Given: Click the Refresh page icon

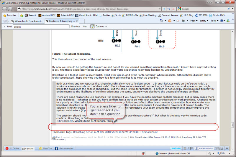Looking at the screenshot, I should (168, 9).
